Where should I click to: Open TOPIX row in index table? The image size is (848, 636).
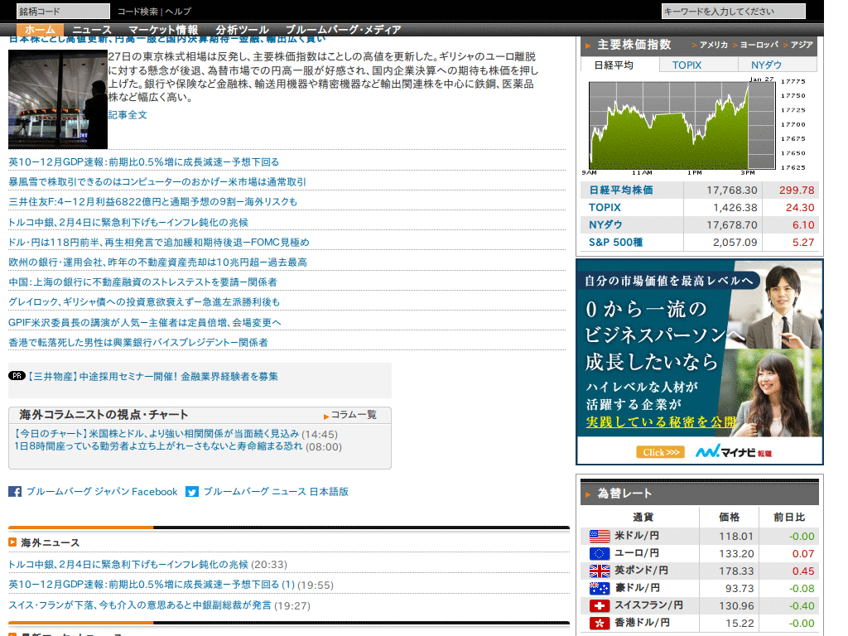(605, 207)
